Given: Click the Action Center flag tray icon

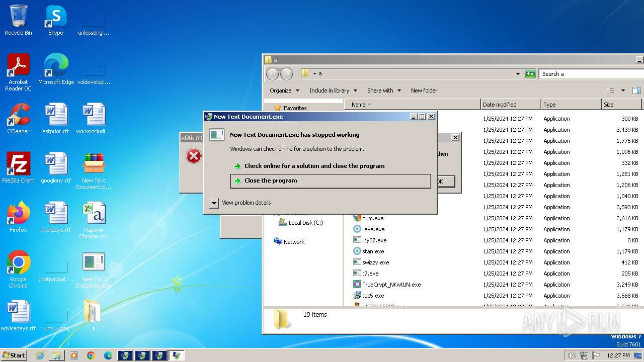Looking at the screenshot, I should [596, 355].
